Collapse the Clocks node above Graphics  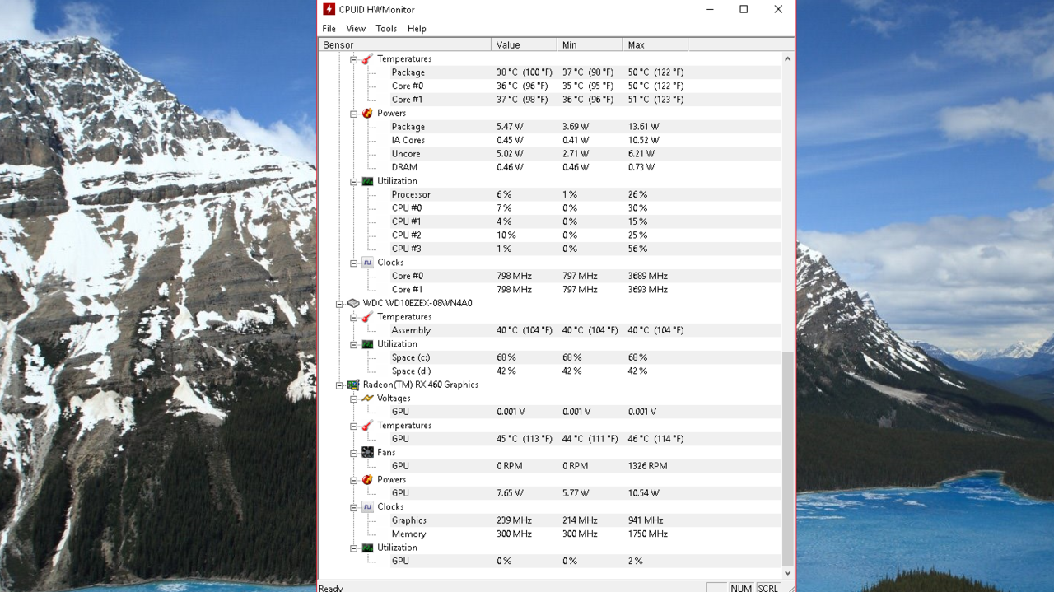[x=354, y=507]
